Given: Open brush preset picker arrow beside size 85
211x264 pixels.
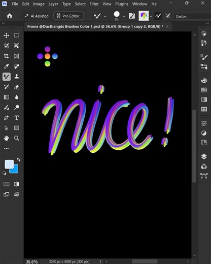Looking at the screenshot, I should [x=124, y=16].
